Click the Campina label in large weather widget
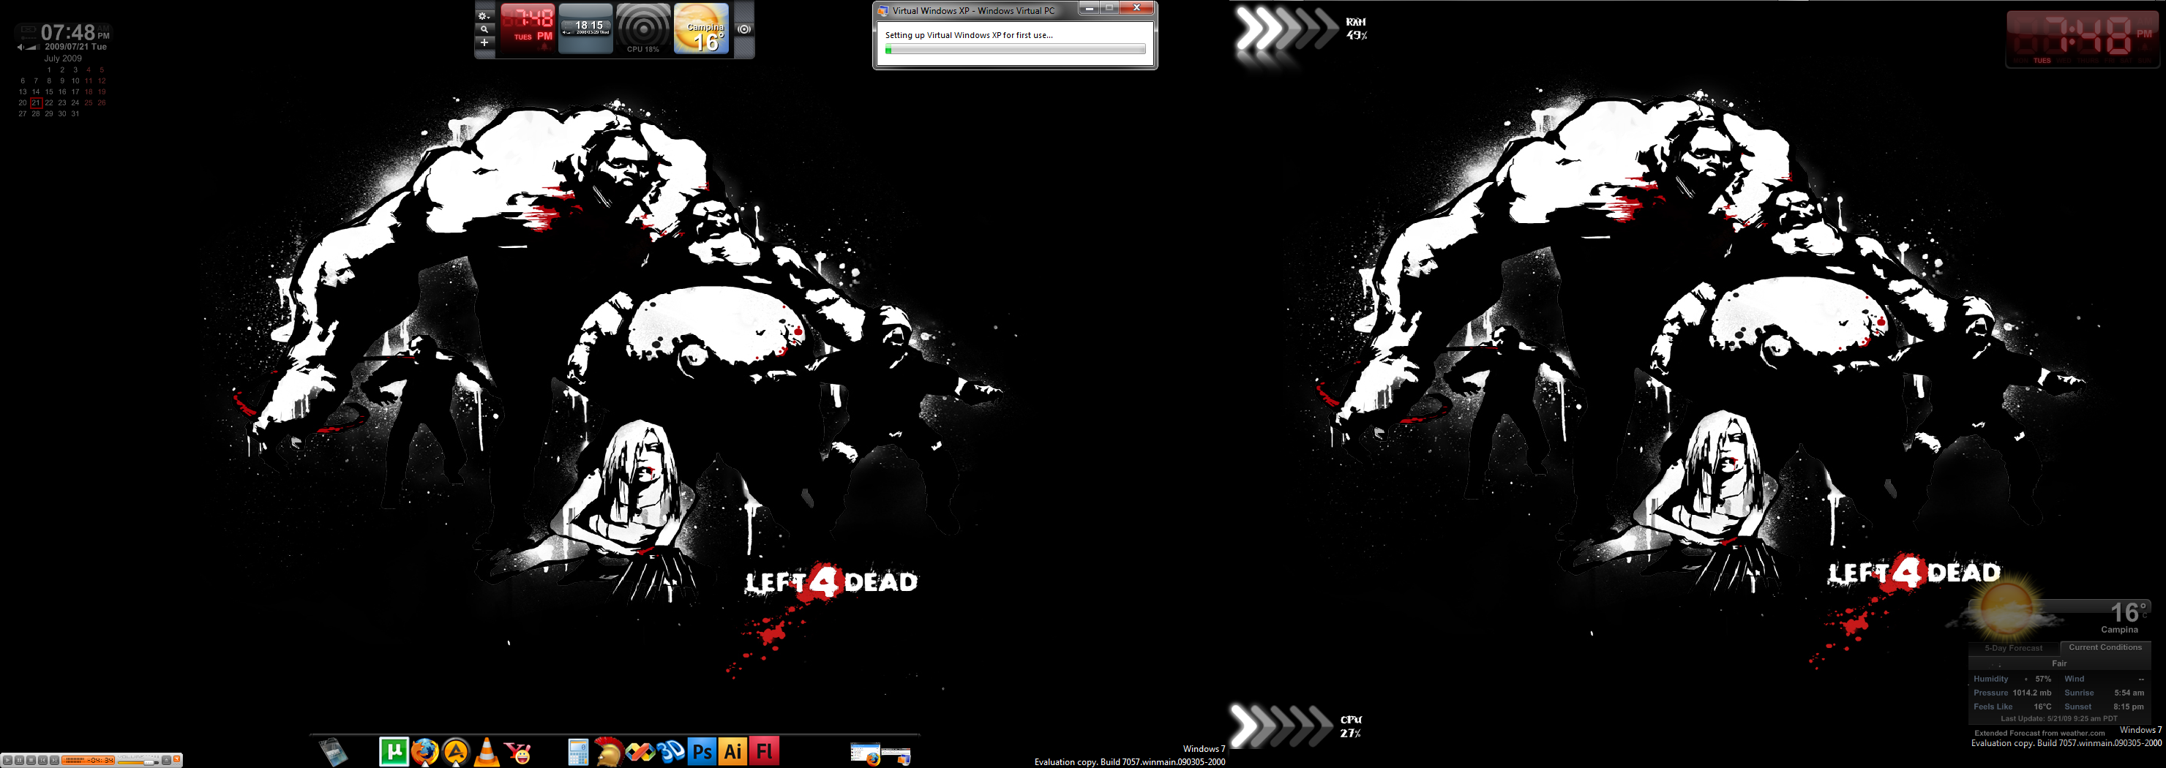Viewport: 2166px width, 768px height. 2119,629
